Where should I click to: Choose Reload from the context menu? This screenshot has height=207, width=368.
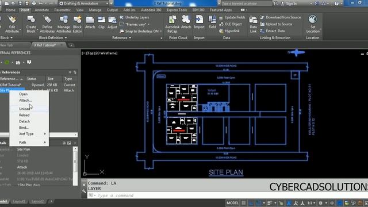point(29,115)
